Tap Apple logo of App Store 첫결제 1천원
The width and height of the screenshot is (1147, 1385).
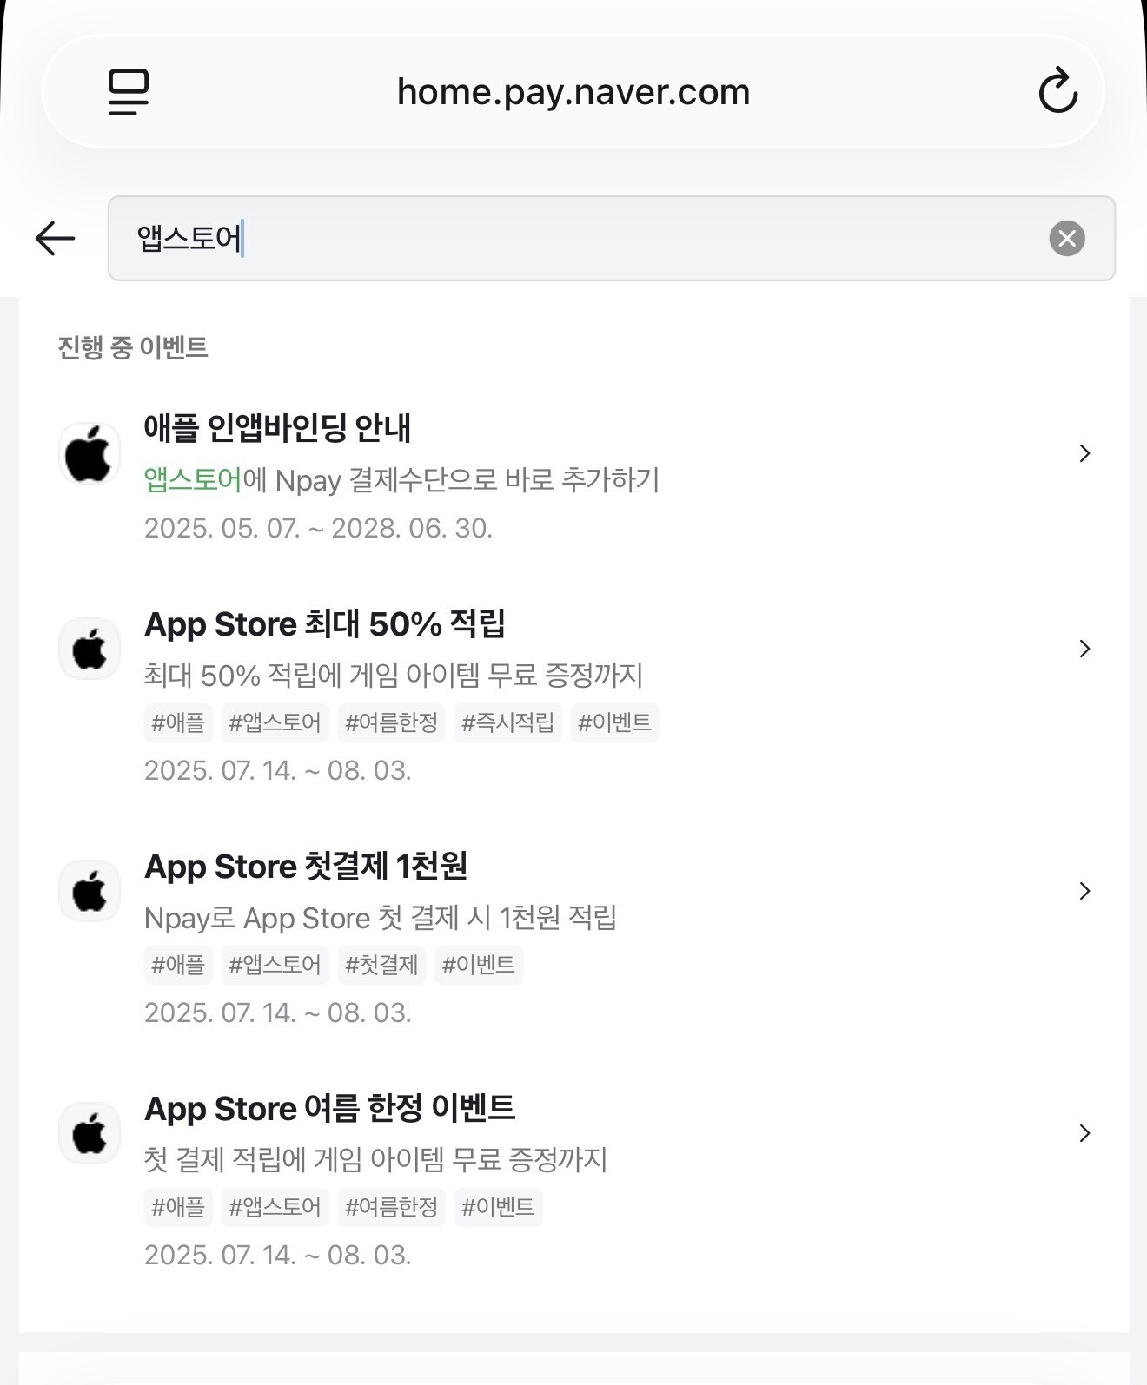tap(90, 891)
